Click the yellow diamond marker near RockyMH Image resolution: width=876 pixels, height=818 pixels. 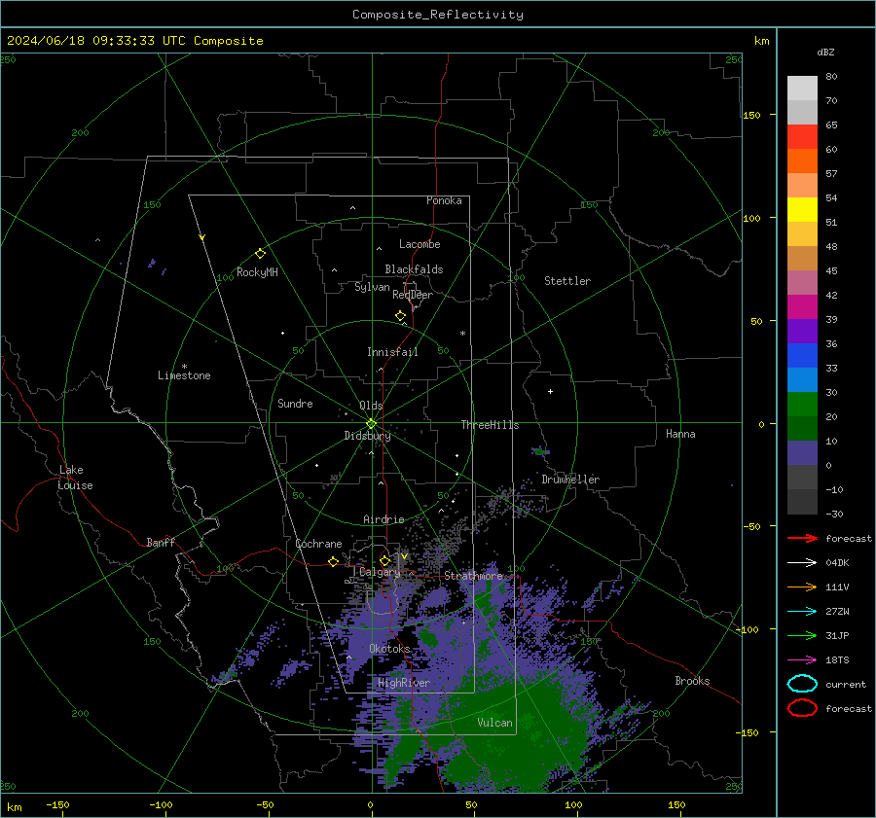pos(260,254)
